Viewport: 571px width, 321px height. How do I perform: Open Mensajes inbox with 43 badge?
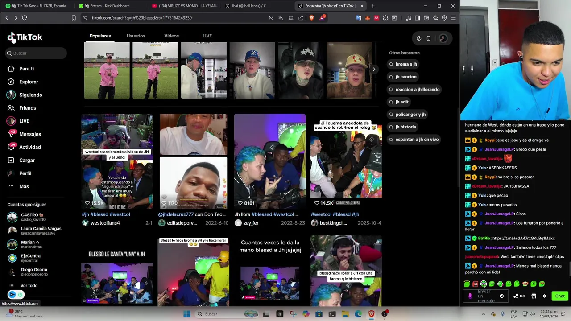(24, 134)
